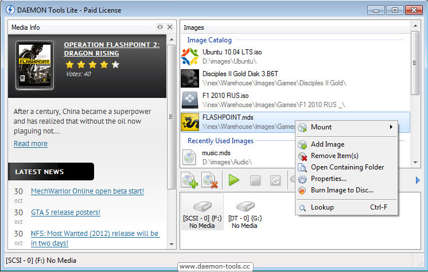This screenshot has height=272, width=428.
Task: Close the Media Info panel
Action: click(x=170, y=27)
